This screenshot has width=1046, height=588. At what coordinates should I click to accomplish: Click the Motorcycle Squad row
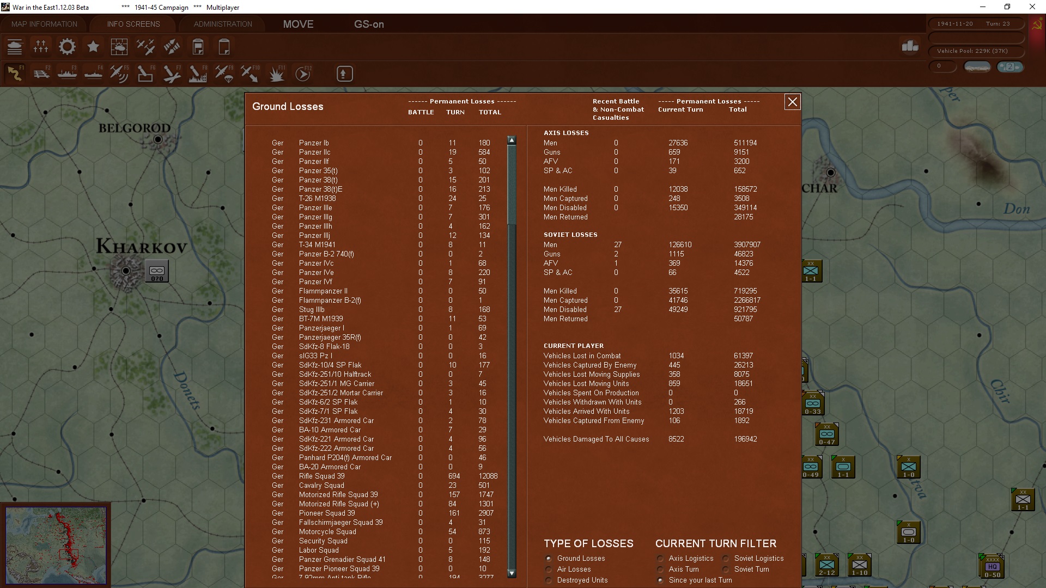tap(384, 532)
